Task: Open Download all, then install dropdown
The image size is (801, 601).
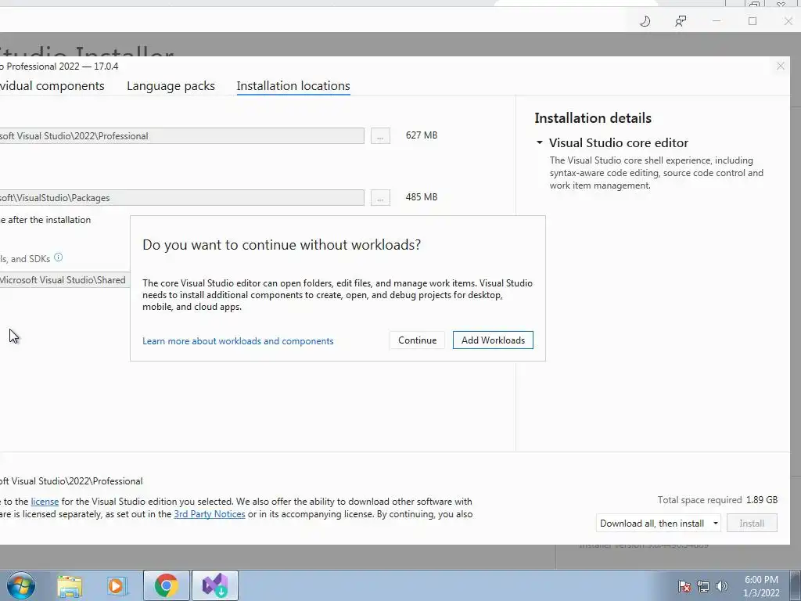Action: click(x=658, y=523)
